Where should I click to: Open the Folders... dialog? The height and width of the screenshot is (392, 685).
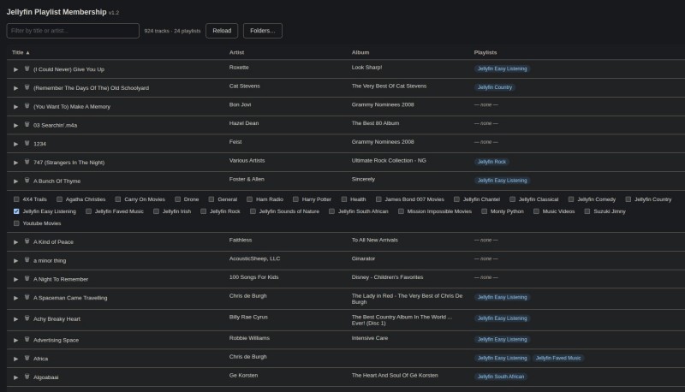(263, 31)
